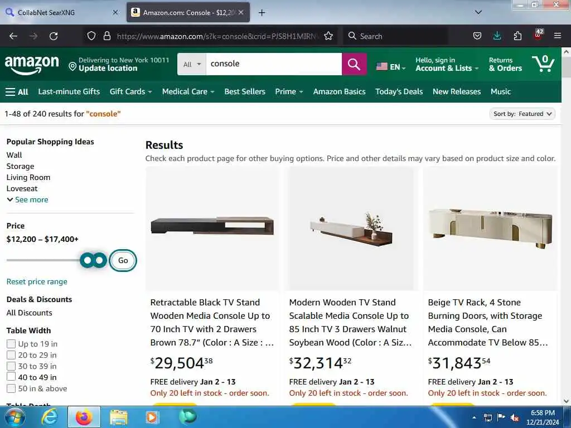571x428 pixels.
Task: Expand the Gift Cards menu arrow
Action: [150, 92]
